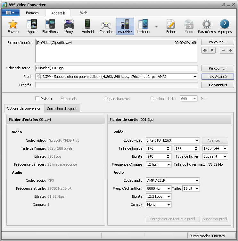
Task: Switch to the Appareils tab
Action: (x=58, y=13)
